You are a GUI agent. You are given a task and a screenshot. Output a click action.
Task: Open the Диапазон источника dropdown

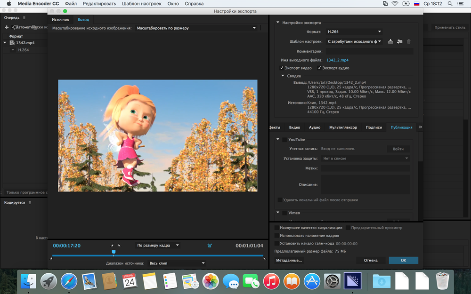click(x=177, y=263)
